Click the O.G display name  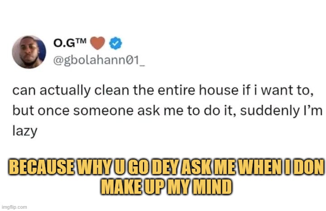point(64,43)
